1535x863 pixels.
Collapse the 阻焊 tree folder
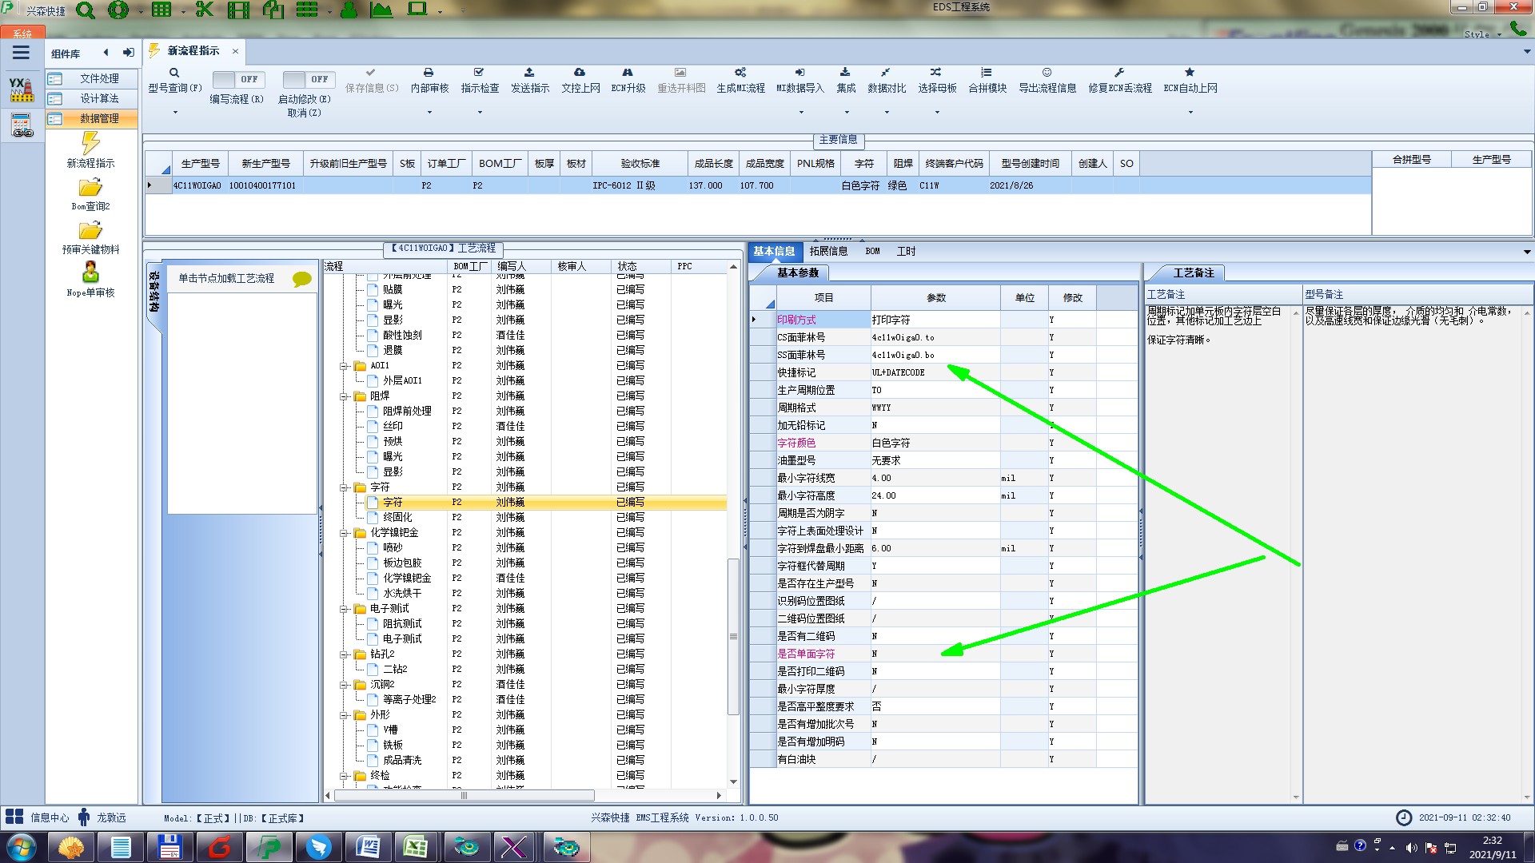[x=344, y=396]
